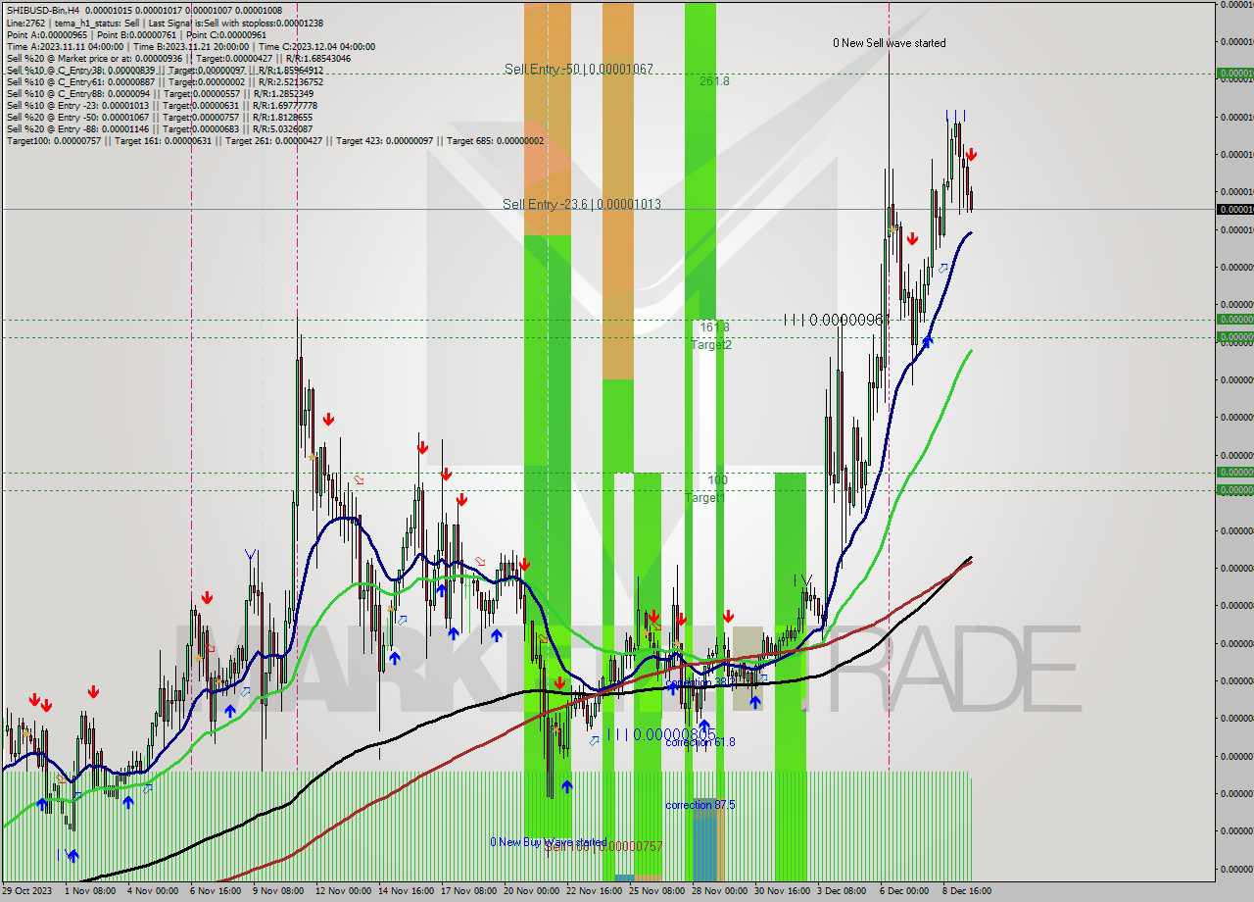Select the 'Target100: 0.00000757' targets line
Screen dimensions: 1254x902
click(275, 140)
